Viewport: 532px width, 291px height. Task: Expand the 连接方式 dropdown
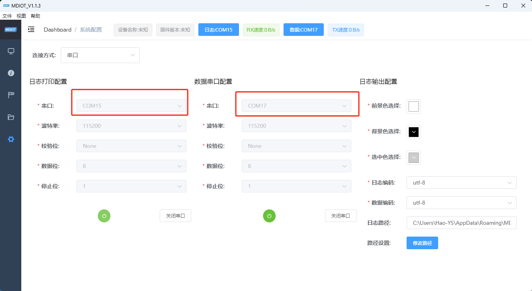100,55
